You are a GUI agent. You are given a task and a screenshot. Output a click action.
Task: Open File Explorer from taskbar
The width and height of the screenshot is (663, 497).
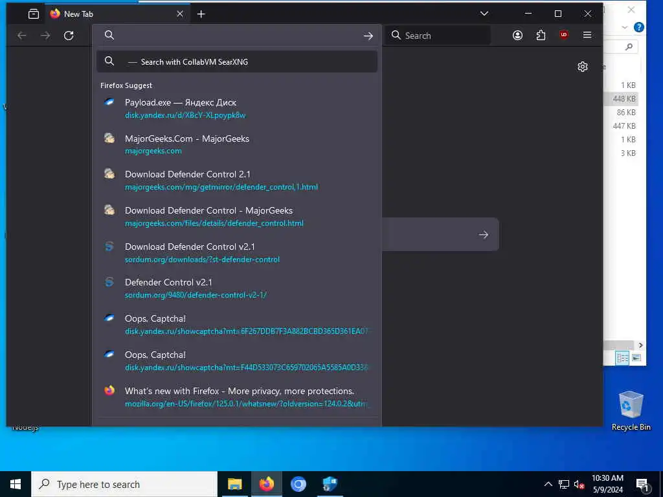point(234,484)
